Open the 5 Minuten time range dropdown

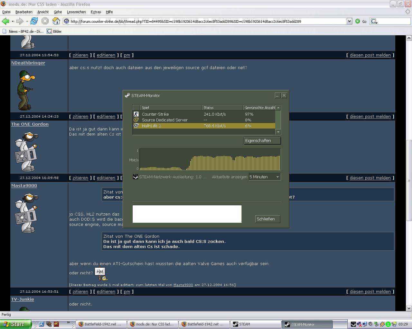click(x=265, y=177)
